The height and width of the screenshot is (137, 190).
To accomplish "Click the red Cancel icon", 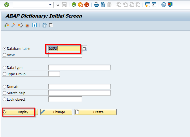I will (x=87, y=5).
